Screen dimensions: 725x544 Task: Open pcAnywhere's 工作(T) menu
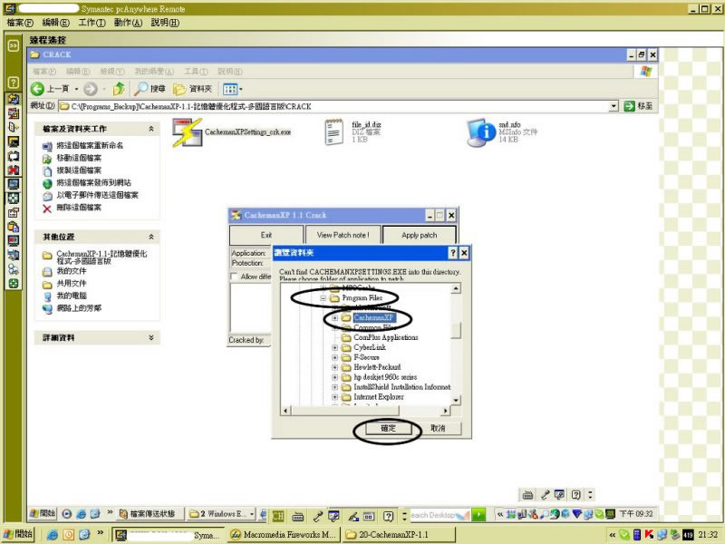(92, 23)
